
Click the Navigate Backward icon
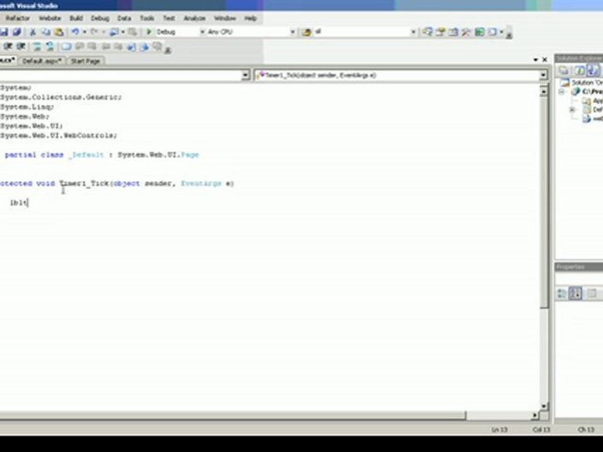click(114, 32)
